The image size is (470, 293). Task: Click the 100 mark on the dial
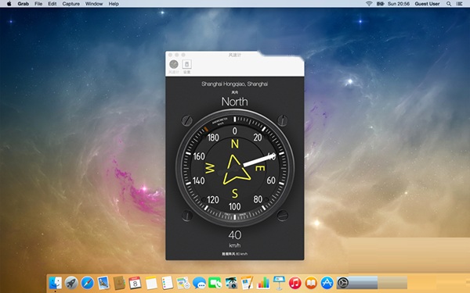coord(235,206)
